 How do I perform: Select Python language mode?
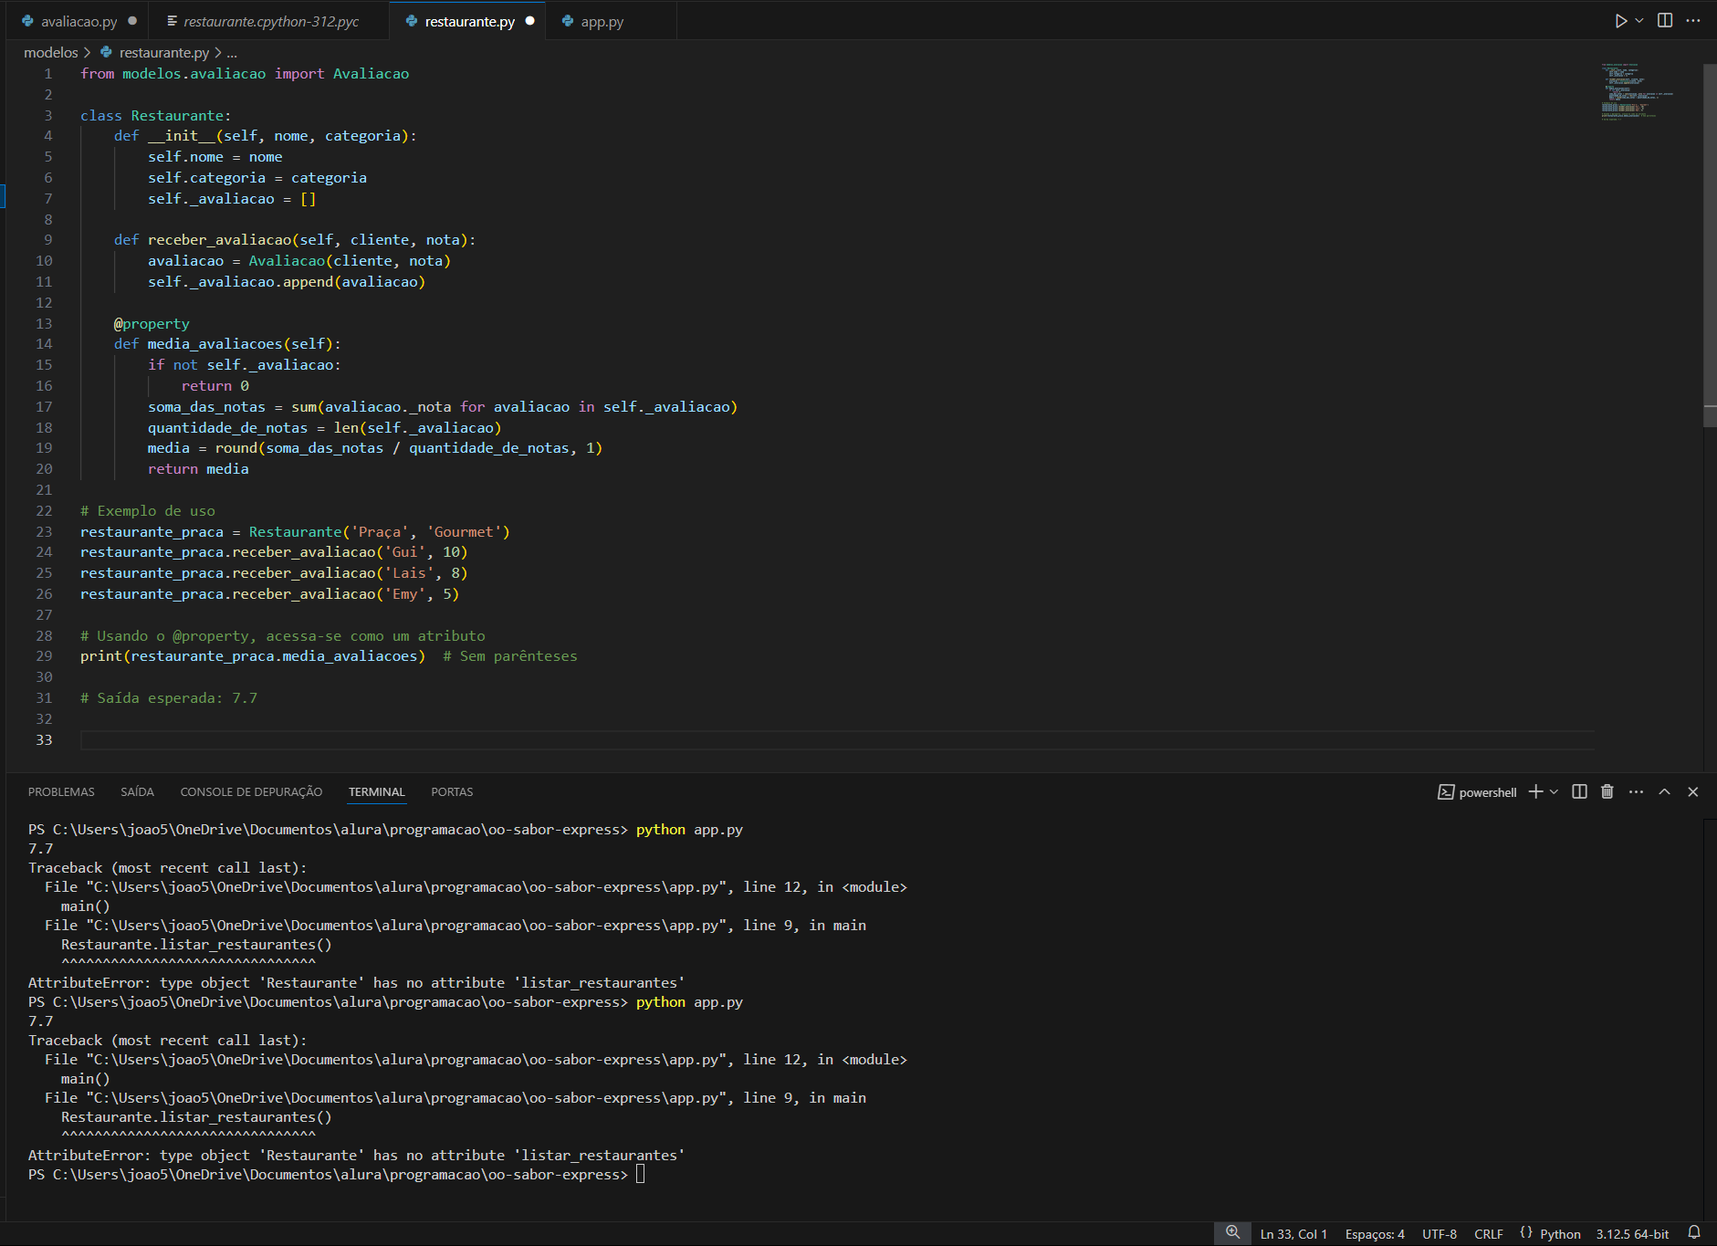point(1560,1234)
